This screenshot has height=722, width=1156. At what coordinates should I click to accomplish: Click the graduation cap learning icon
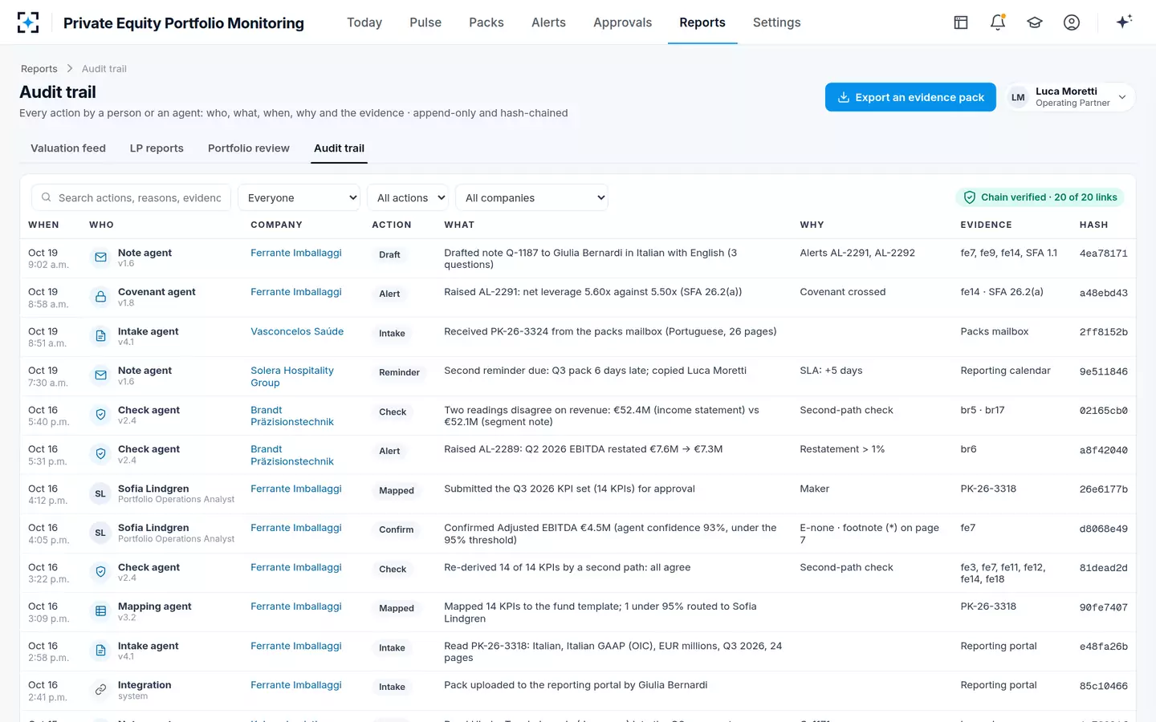point(1035,22)
